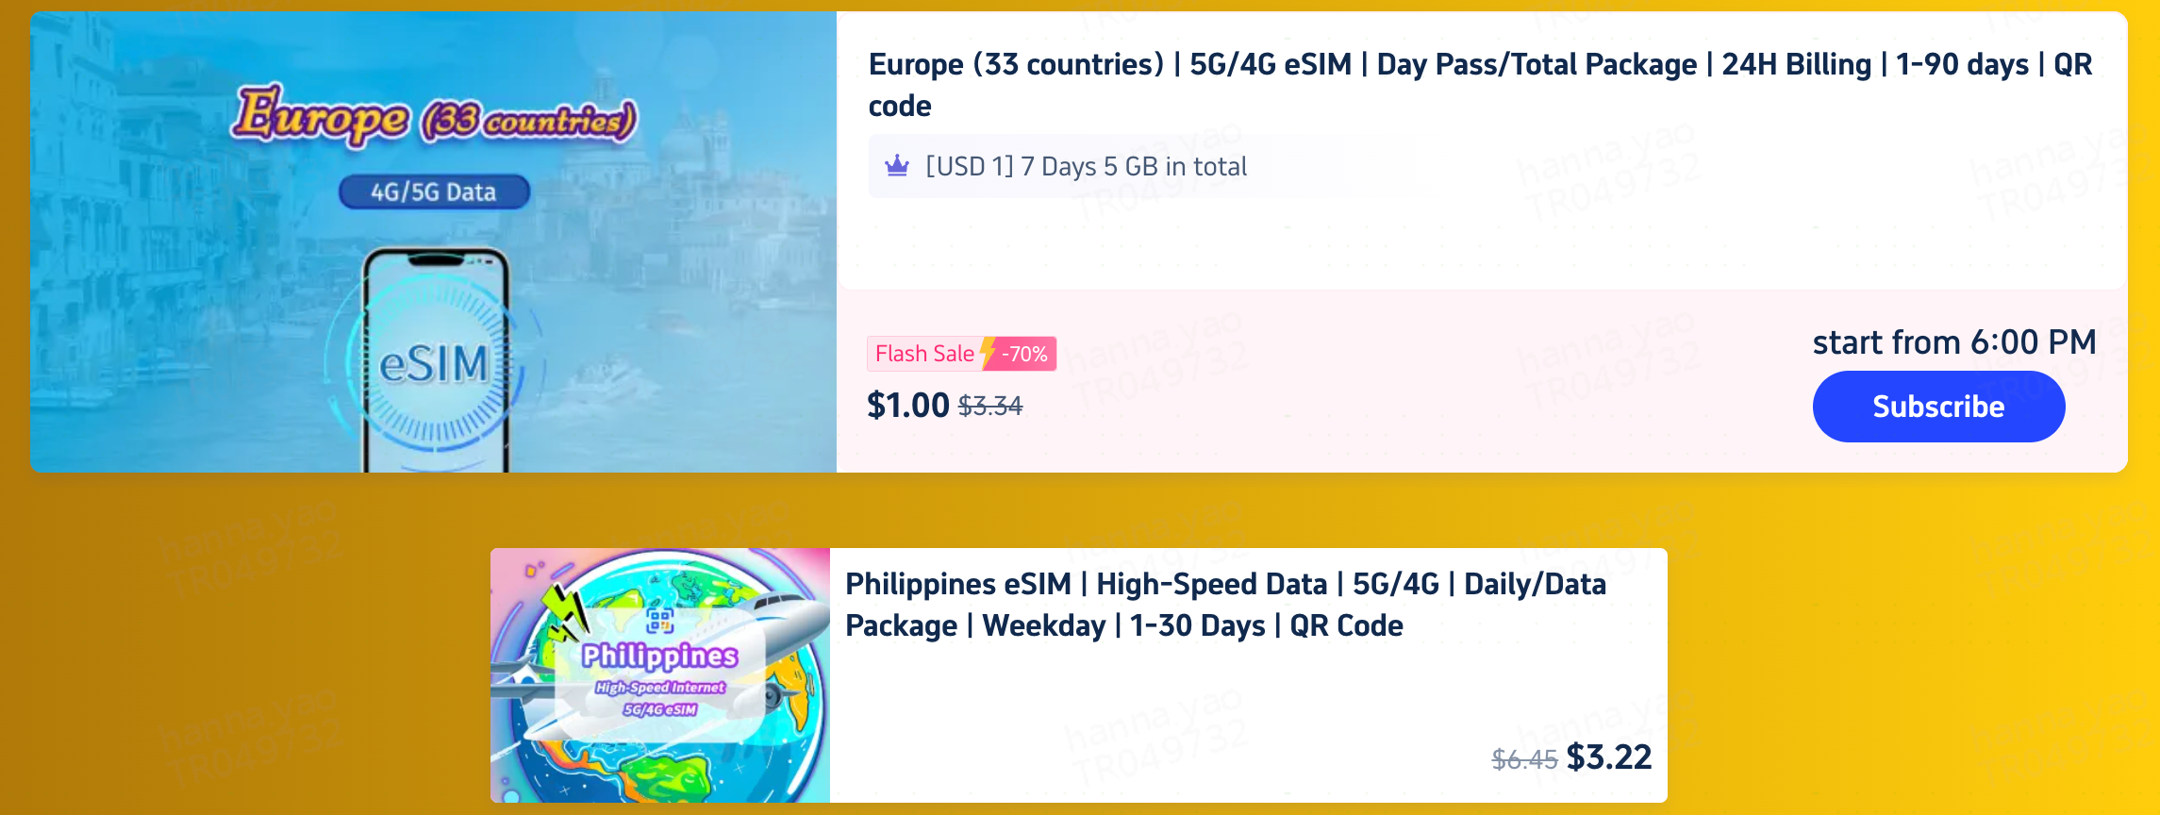Click the Flash Sale label
2160x815 pixels.
(923, 354)
